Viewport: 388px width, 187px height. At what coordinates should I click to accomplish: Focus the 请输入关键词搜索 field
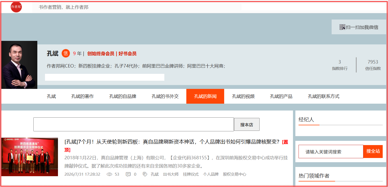pos(331,152)
